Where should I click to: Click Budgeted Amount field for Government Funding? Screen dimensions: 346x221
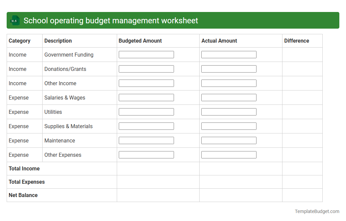[146, 54]
